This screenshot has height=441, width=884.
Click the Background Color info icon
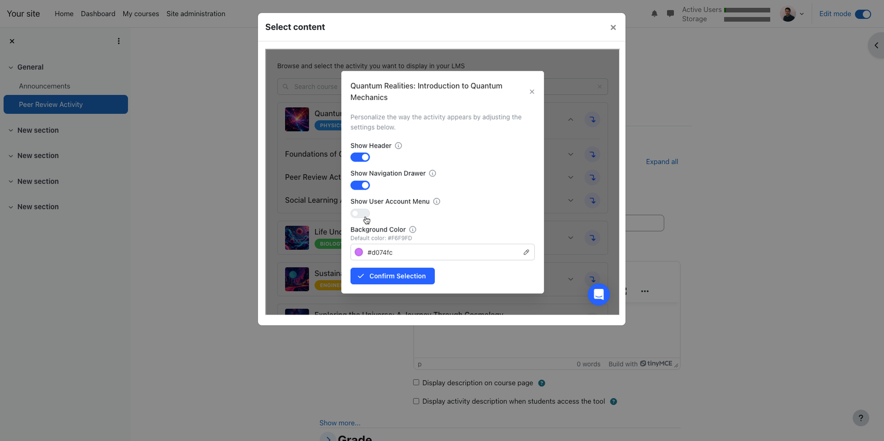(413, 229)
